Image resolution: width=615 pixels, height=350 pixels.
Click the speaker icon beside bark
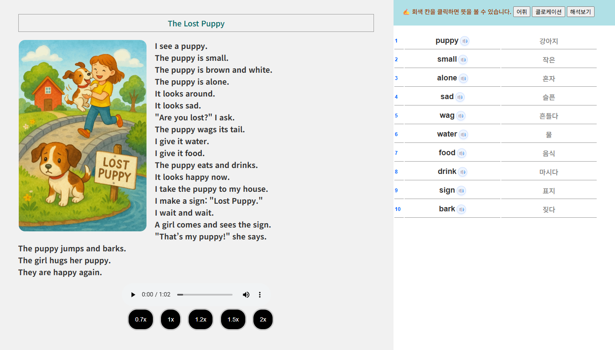point(461,209)
